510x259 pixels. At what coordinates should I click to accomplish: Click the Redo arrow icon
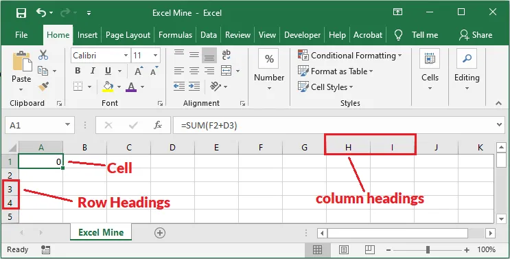coord(65,12)
